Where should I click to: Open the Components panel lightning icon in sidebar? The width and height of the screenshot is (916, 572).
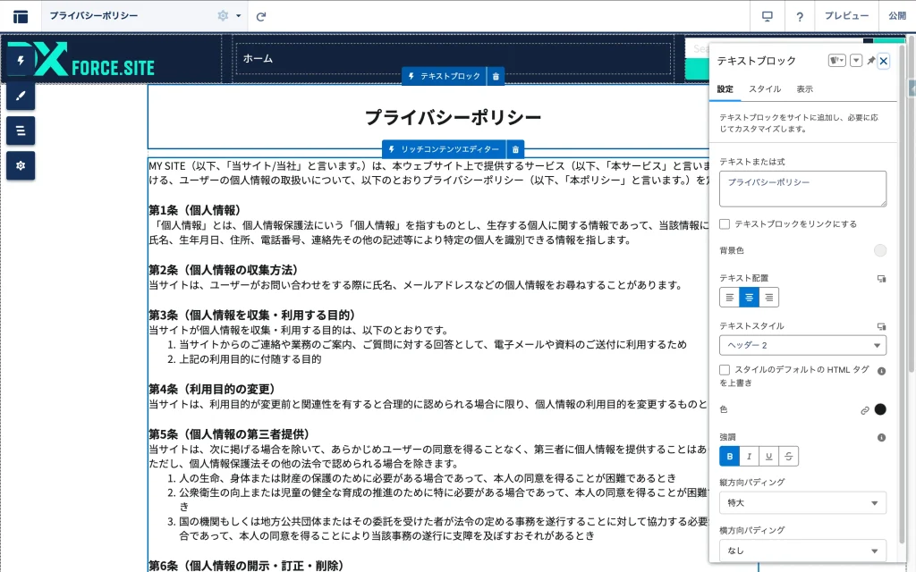pos(21,61)
